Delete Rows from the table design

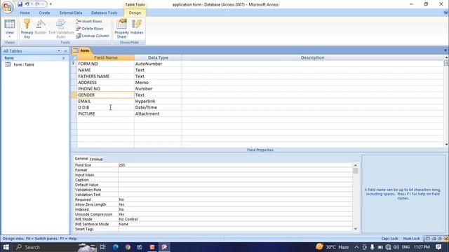point(90,29)
